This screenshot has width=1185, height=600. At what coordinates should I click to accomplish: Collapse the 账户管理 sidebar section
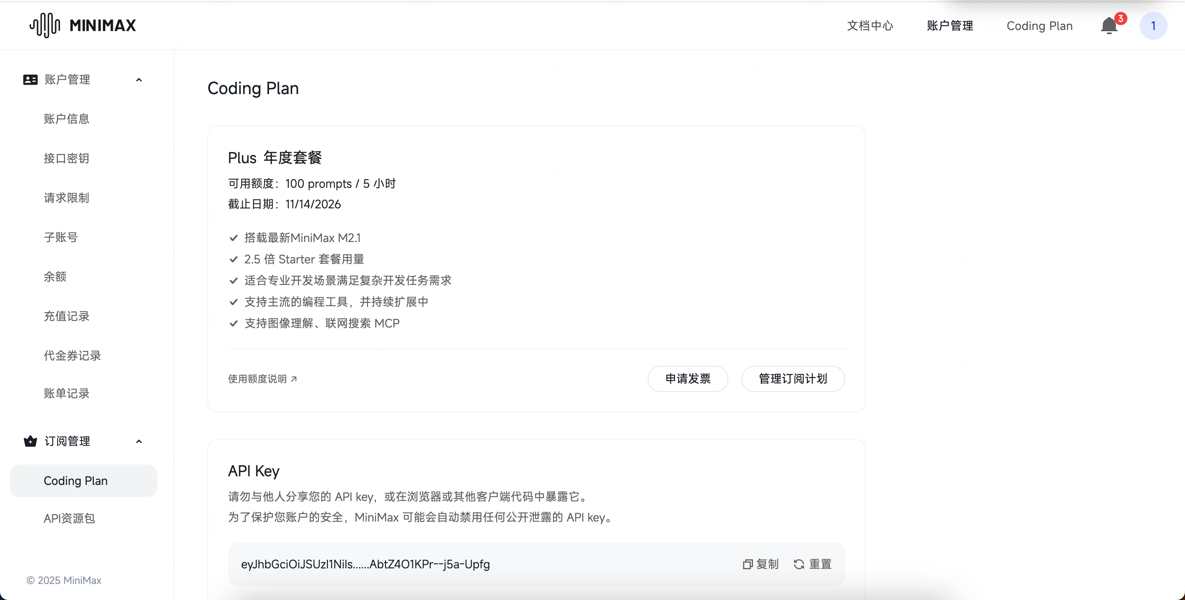click(139, 80)
